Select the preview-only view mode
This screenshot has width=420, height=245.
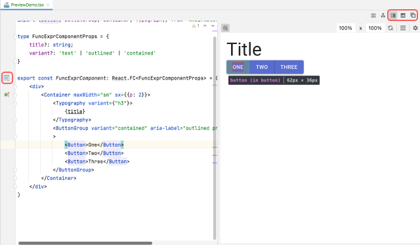[403, 16]
